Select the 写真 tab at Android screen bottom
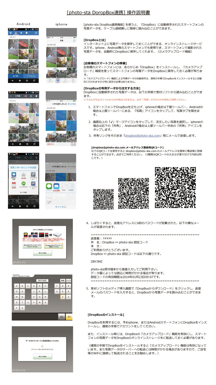The image size is (216, 385). pos(16,76)
